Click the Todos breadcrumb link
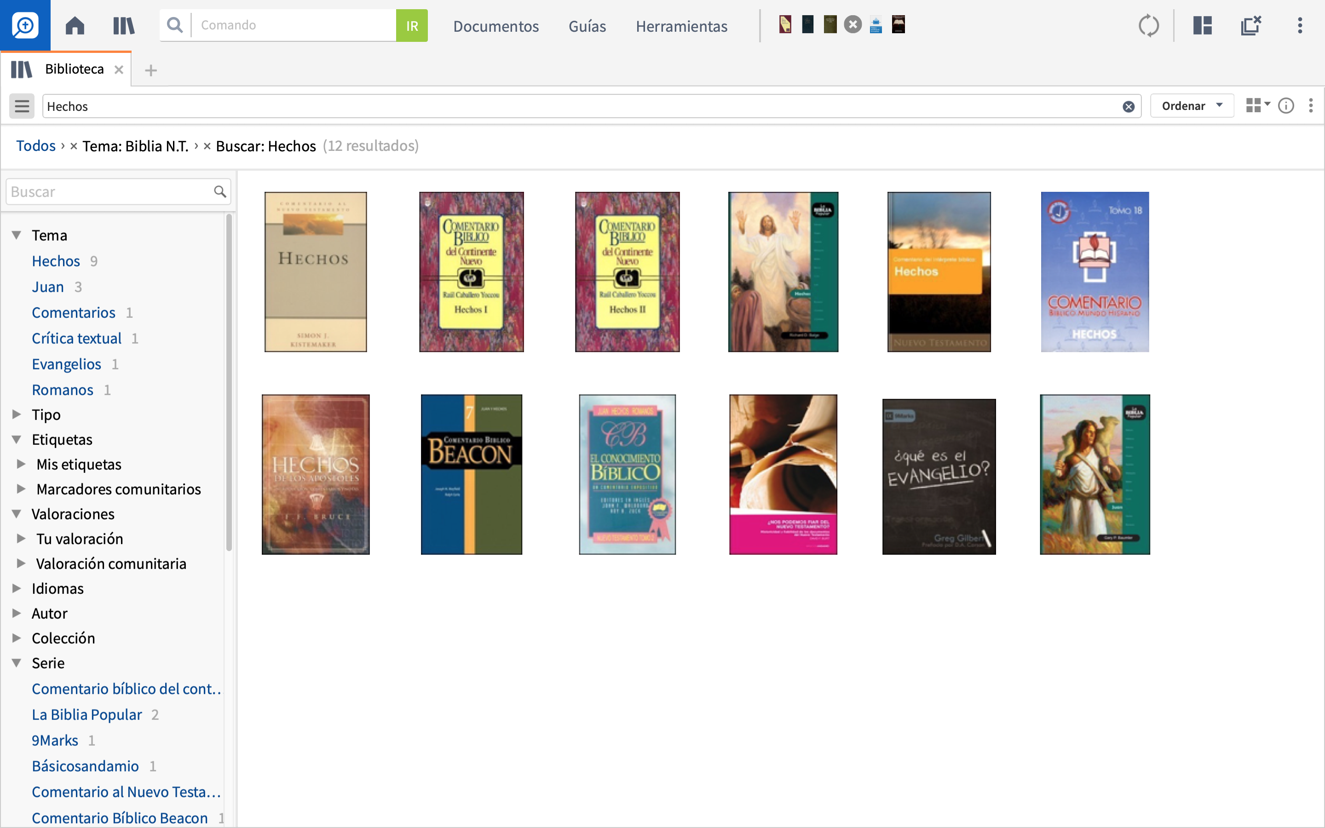This screenshot has width=1325, height=828. click(35, 146)
